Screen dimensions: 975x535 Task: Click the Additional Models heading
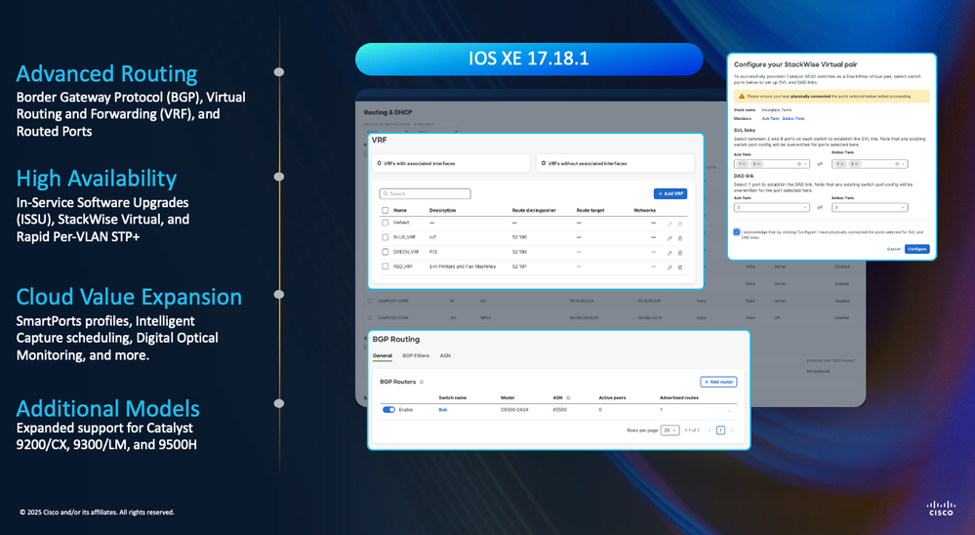click(x=108, y=409)
